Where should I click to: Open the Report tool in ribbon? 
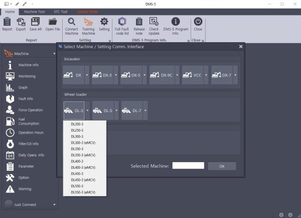(7, 24)
